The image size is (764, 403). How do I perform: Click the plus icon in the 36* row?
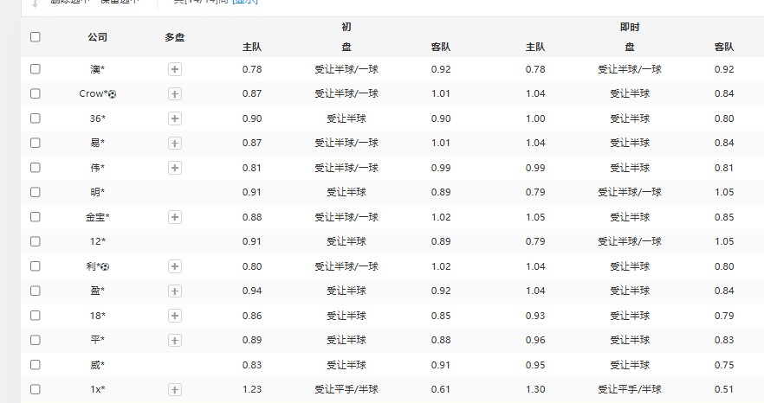(174, 118)
